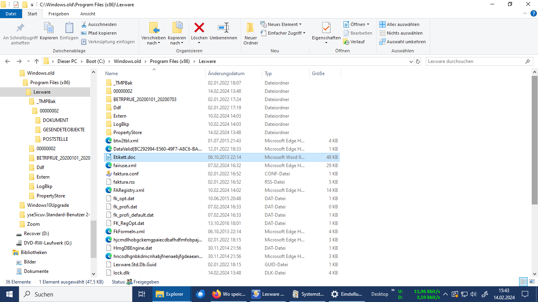Click Dieser PC in the address breadcrumb
Screen dimensions: 538x302
[67, 61]
